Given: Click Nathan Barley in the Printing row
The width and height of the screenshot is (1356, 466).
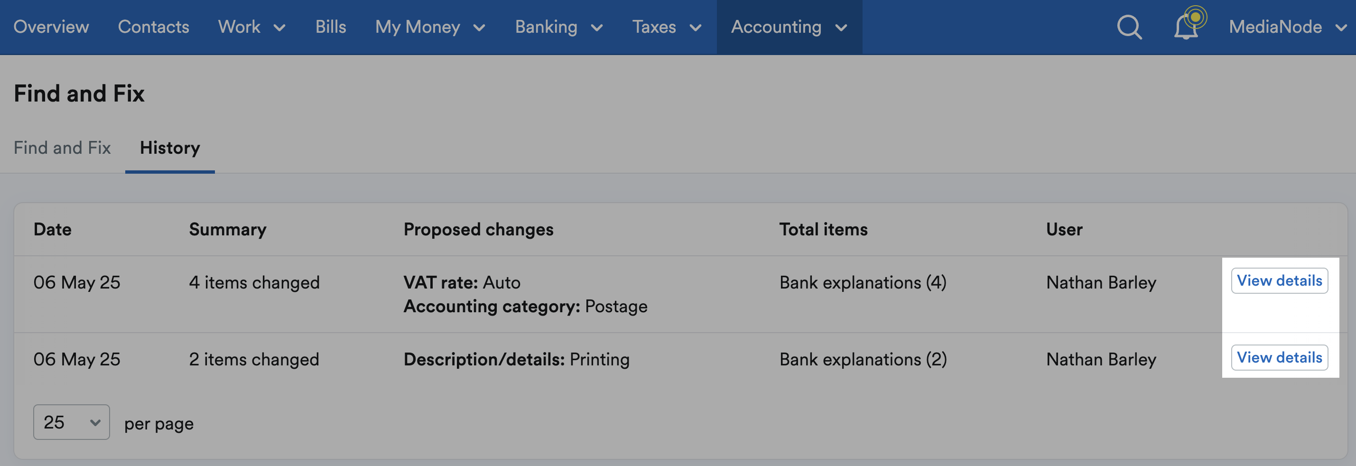Looking at the screenshot, I should pos(1101,359).
